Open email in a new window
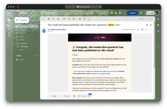167x109 pixels. coord(151,25)
